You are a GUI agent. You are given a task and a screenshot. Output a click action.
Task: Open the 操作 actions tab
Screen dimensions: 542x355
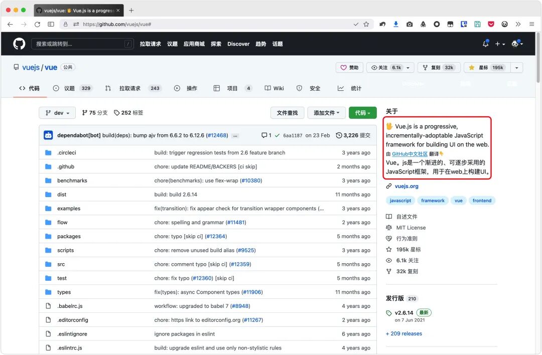tap(185, 88)
